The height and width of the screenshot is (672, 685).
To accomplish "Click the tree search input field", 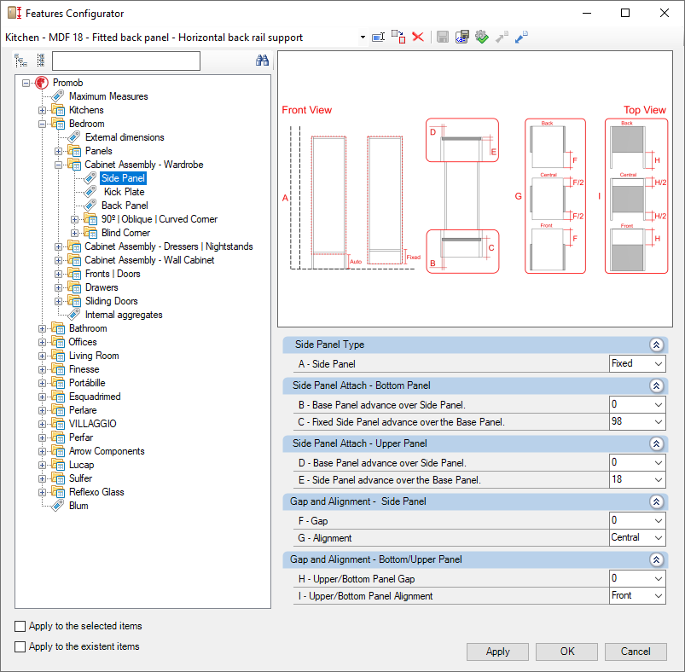I will [x=126, y=61].
